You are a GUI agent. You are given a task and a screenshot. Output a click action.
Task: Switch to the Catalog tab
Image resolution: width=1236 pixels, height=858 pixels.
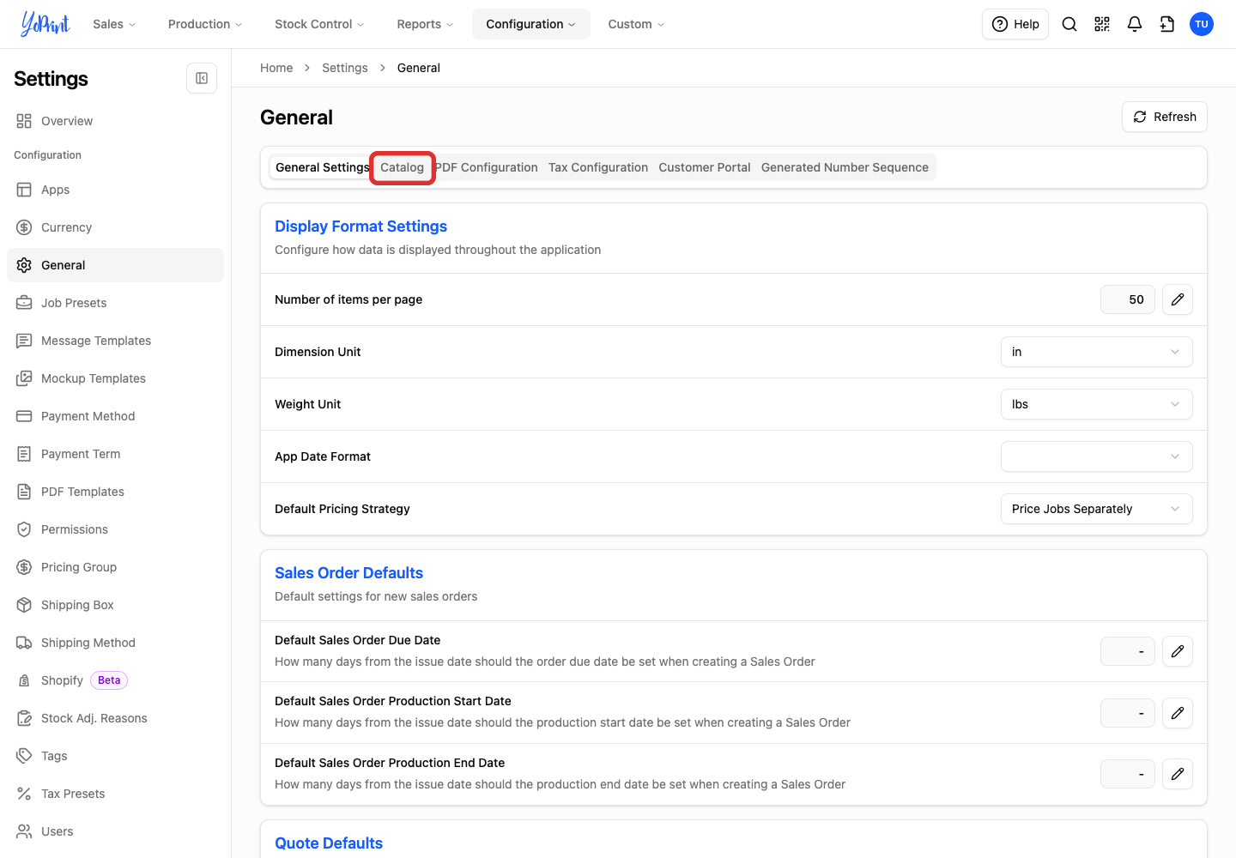pos(403,167)
